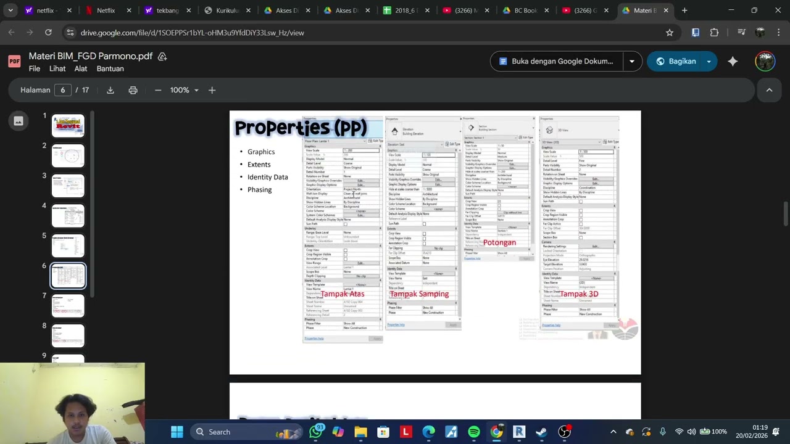Open the Alat menu
The width and height of the screenshot is (790, 444).
tap(81, 68)
